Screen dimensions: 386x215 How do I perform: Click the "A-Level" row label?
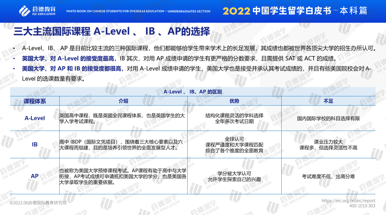coord(35,118)
